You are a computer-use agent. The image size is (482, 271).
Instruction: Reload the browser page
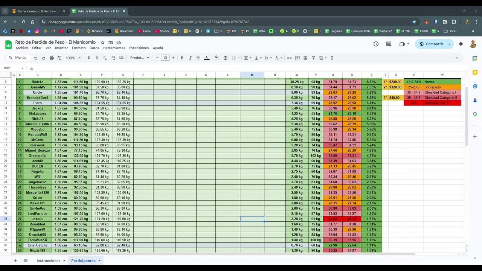click(x=23, y=22)
